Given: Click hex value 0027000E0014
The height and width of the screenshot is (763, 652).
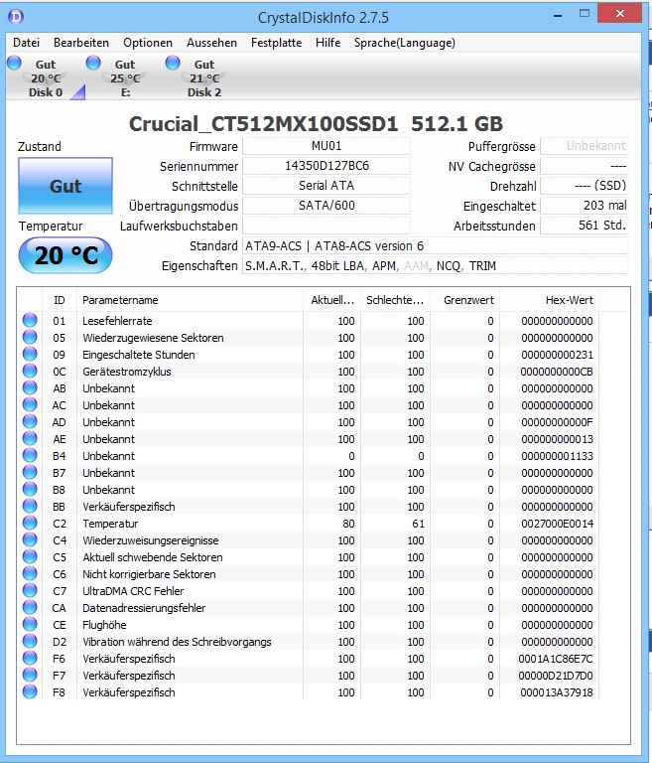Looking at the screenshot, I should pos(557,524).
